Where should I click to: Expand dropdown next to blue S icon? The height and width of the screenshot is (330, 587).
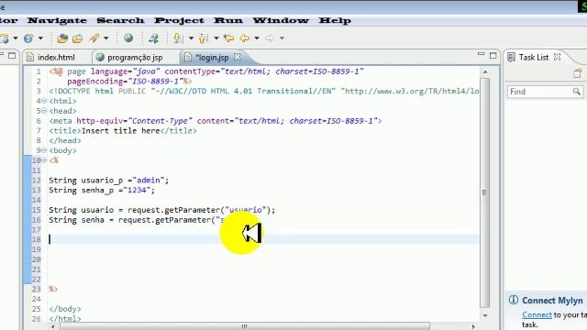pos(40,38)
